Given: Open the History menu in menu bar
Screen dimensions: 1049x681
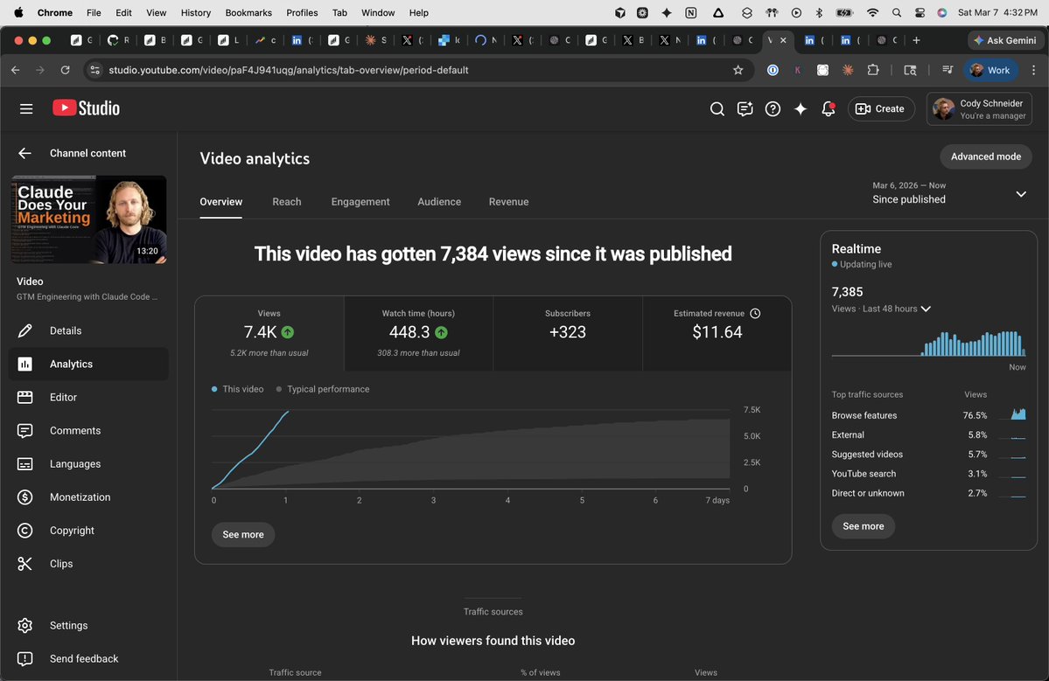Looking at the screenshot, I should tap(195, 13).
